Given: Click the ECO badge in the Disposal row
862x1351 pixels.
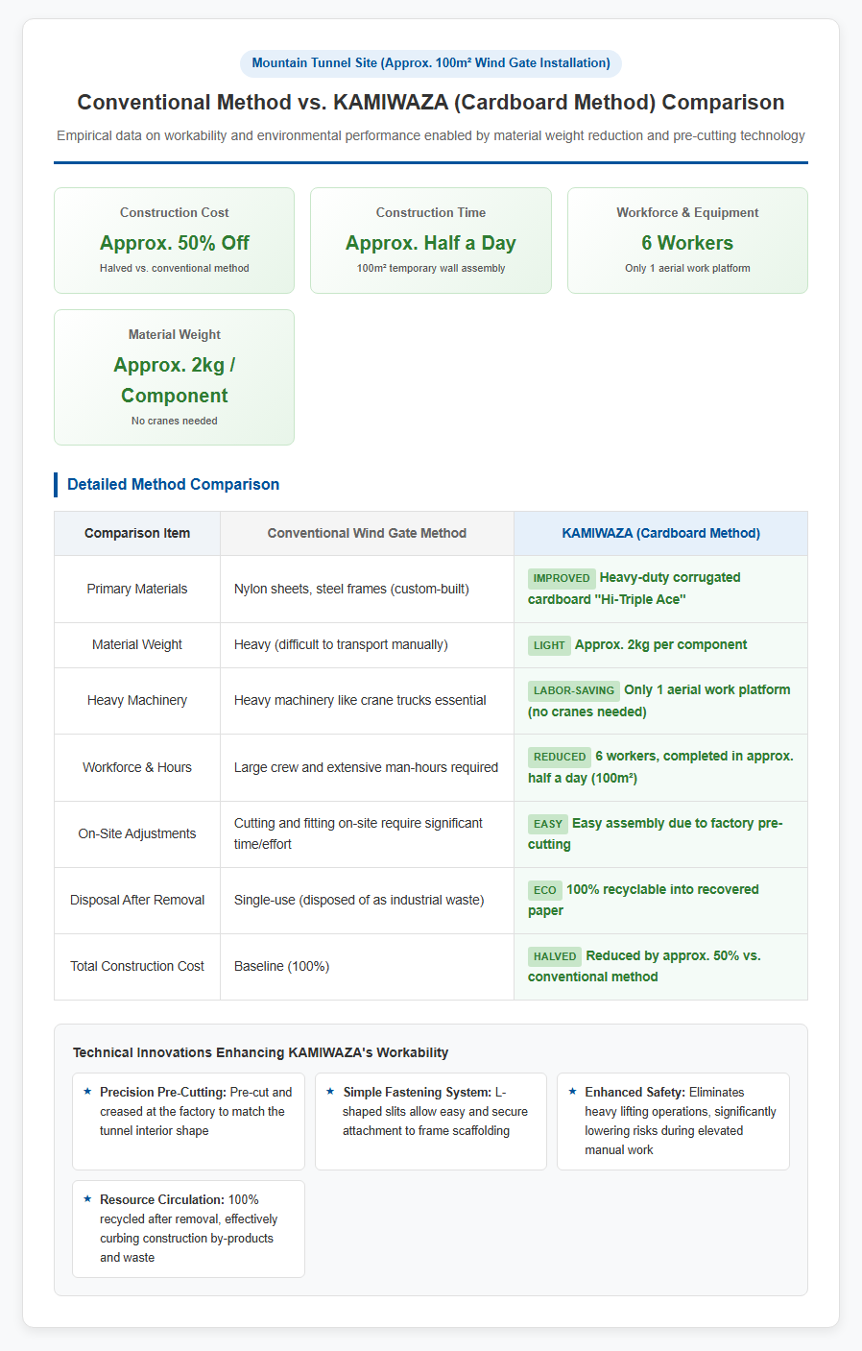Looking at the screenshot, I should [545, 890].
